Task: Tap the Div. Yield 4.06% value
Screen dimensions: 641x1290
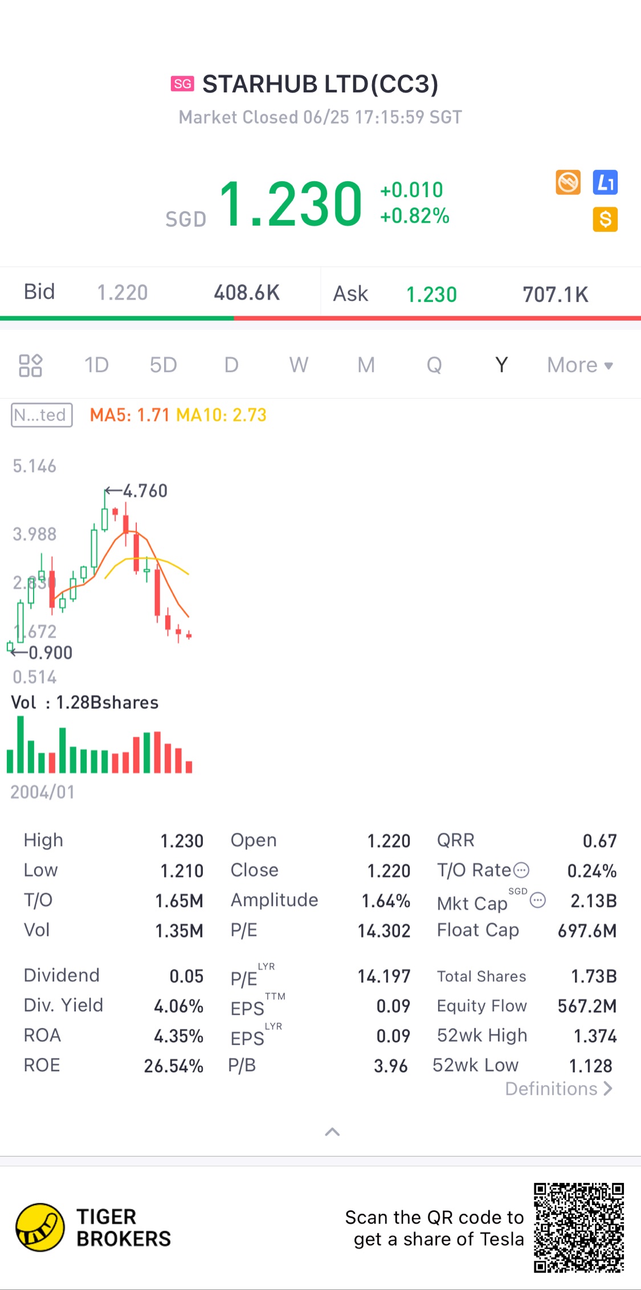Action: (x=179, y=1006)
